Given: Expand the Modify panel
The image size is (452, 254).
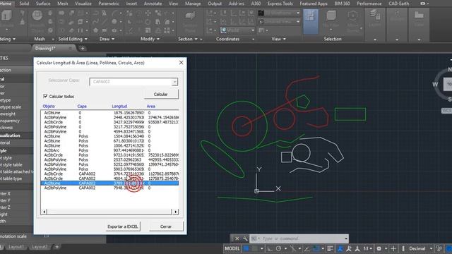Looking at the screenshot, I should (150, 39).
